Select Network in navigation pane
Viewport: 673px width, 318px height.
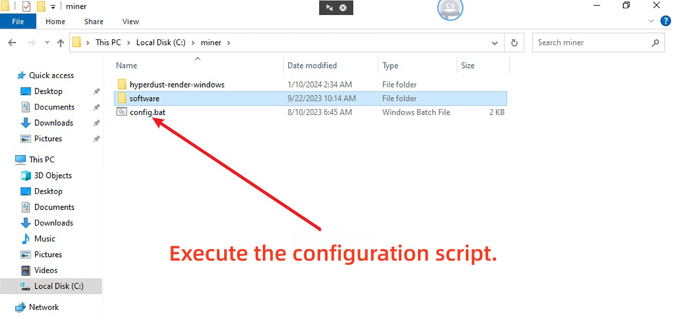coord(44,307)
